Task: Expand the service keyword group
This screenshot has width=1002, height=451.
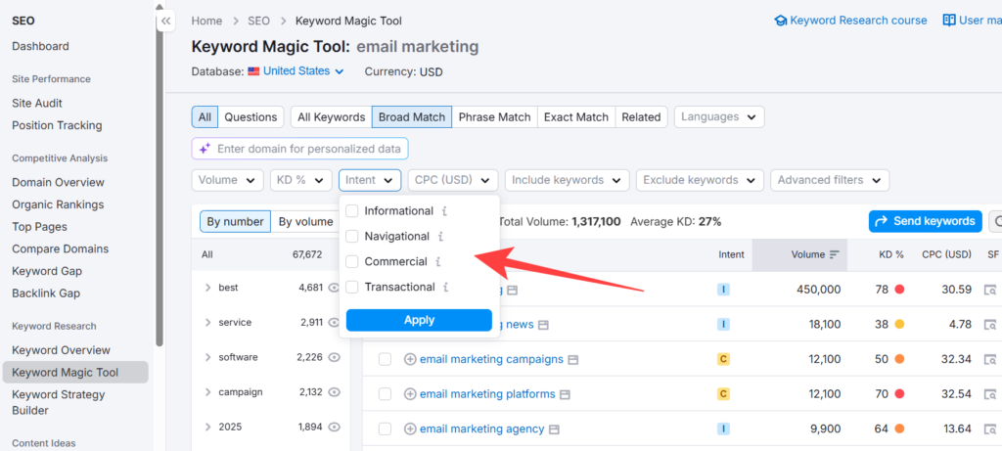Action: [207, 323]
